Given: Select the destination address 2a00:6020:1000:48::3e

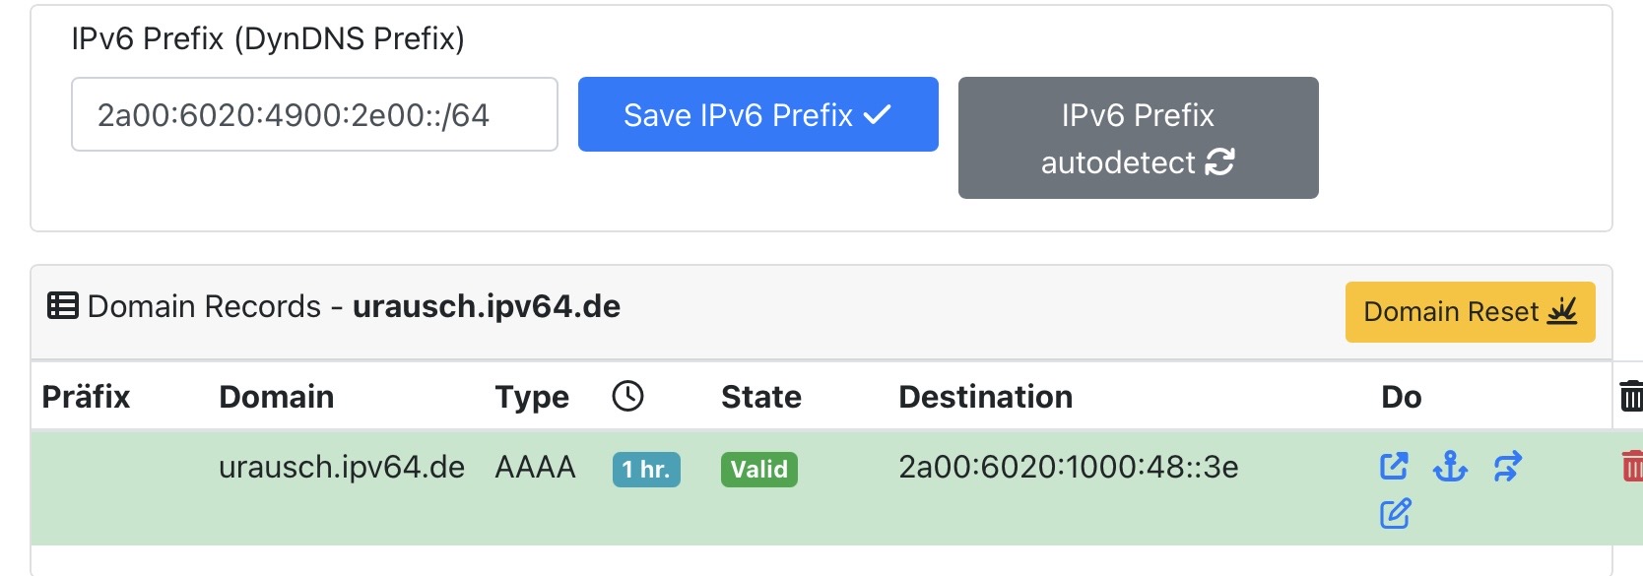Looking at the screenshot, I should (1068, 467).
